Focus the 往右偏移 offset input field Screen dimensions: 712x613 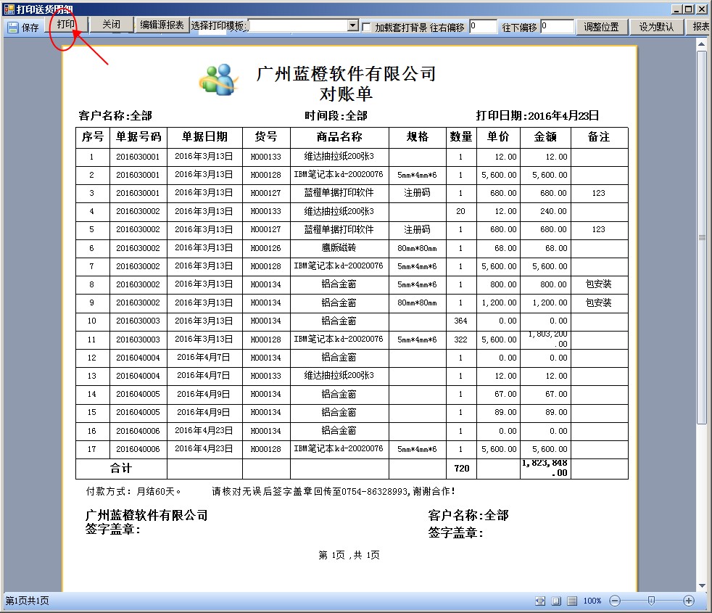pyautogui.click(x=483, y=26)
